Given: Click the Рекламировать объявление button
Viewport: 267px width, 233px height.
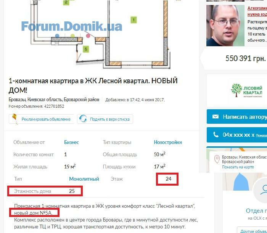Looking at the screenshot, I should tap(41, 119).
